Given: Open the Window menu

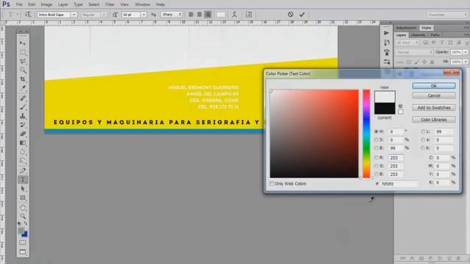Looking at the screenshot, I should tap(142, 4).
